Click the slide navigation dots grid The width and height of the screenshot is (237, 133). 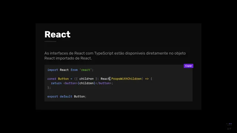pyautogui.click(x=229, y=125)
